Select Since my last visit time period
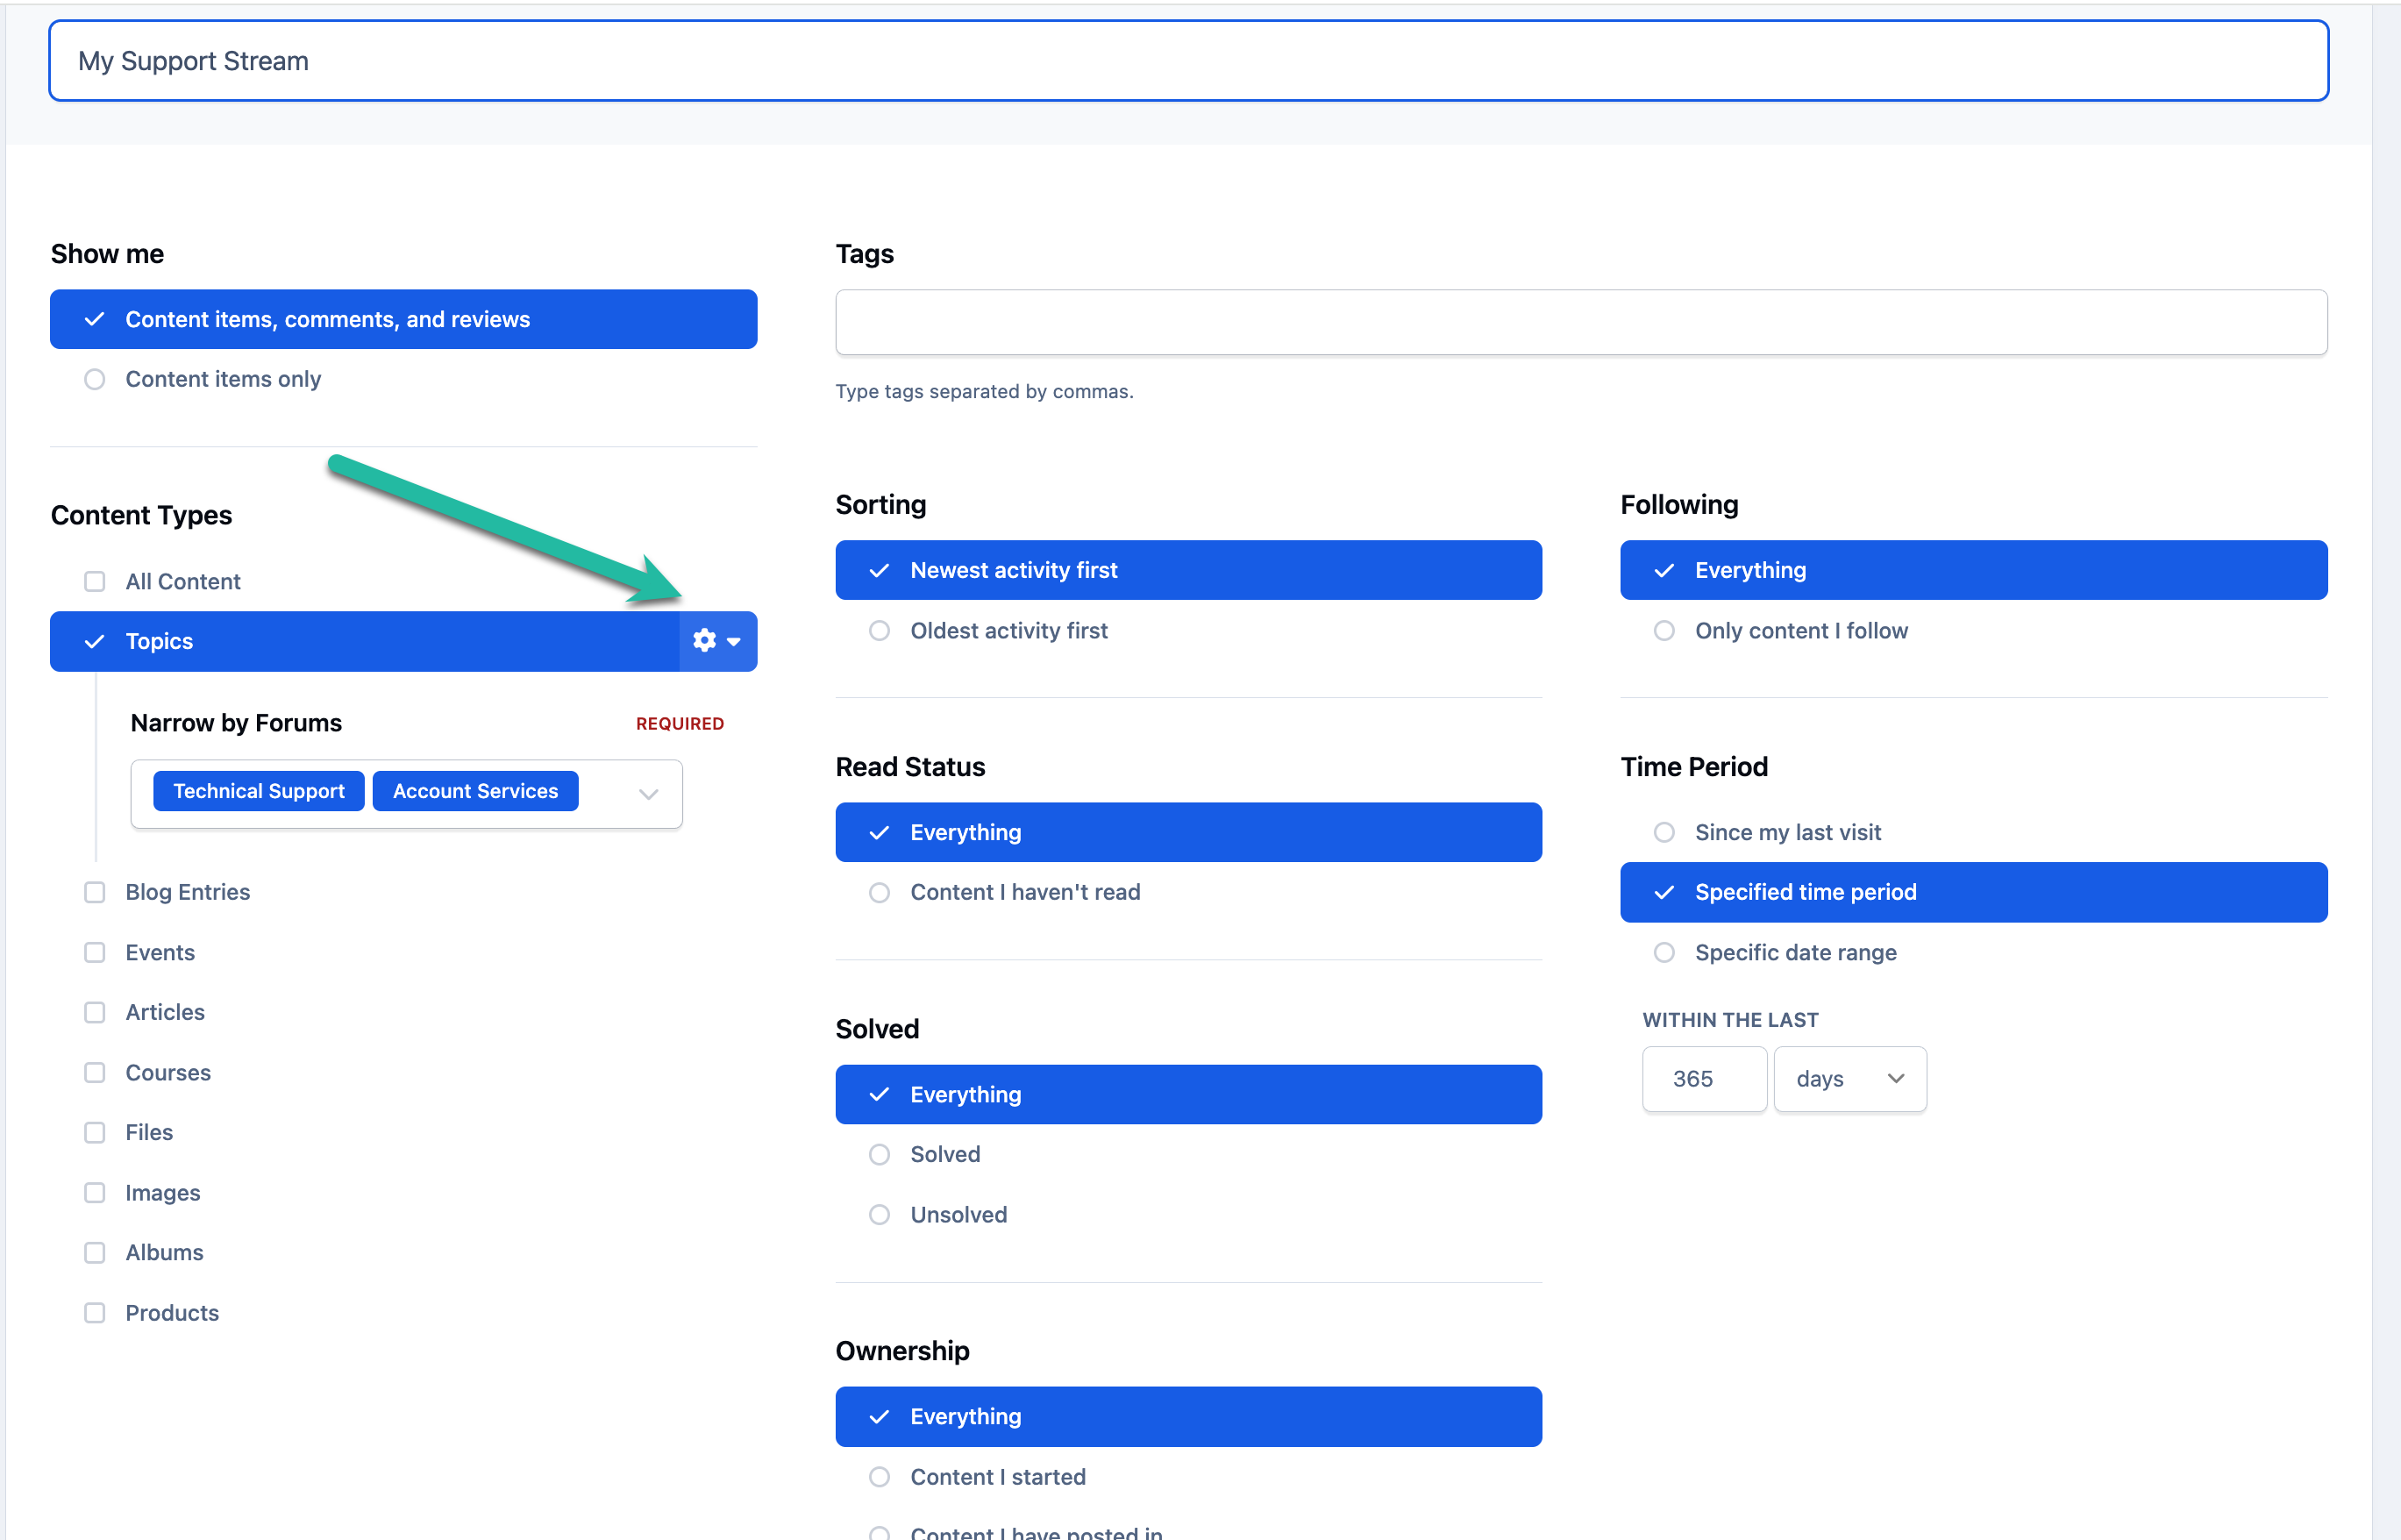 click(x=1664, y=832)
